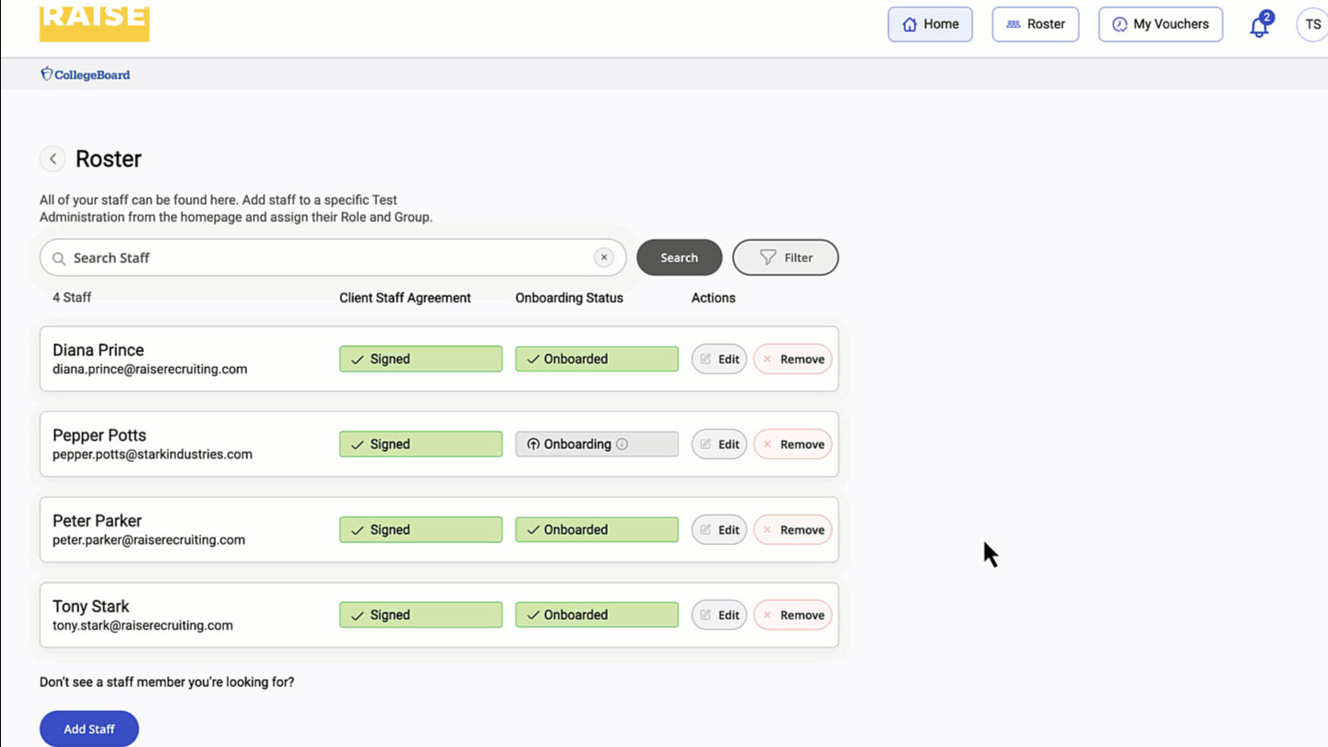Image resolution: width=1328 pixels, height=747 pixels.
Task: Clear the Search Staff field with X icon
Action: click(603, 258)
